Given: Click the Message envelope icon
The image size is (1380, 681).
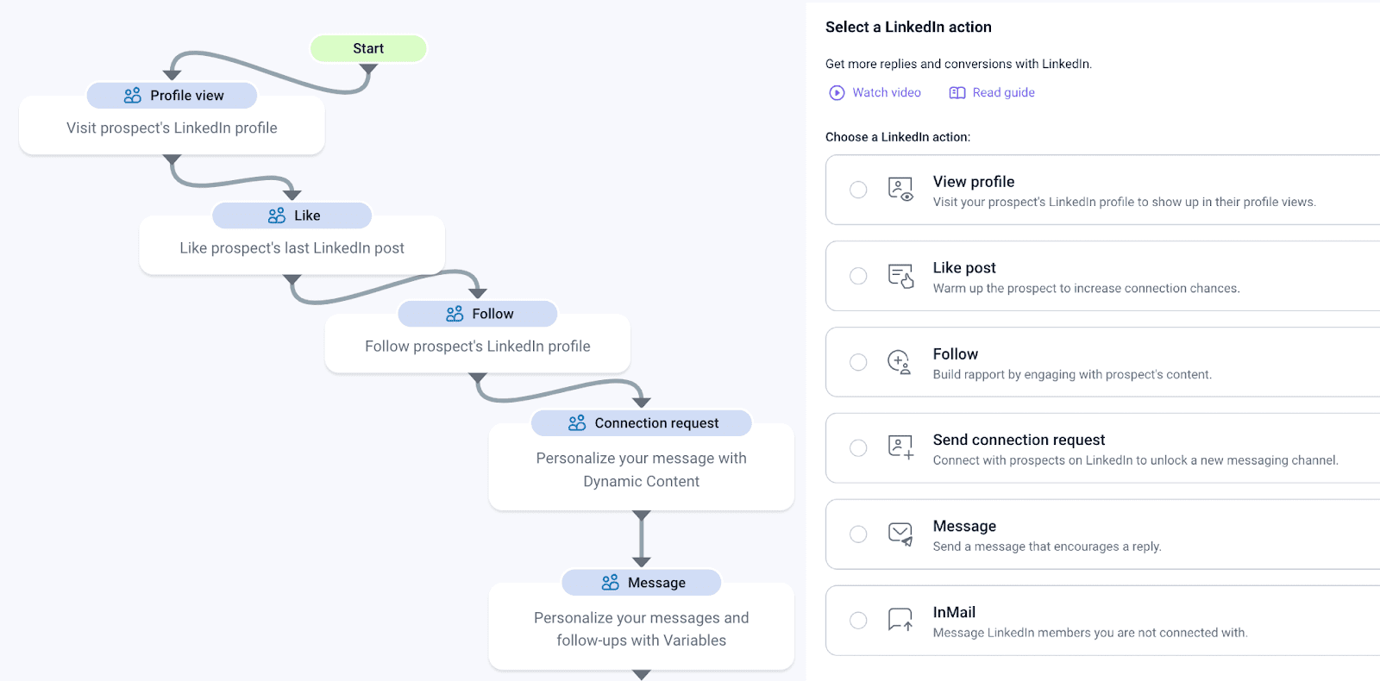Looking at the screenshot, I should (900, 534).
